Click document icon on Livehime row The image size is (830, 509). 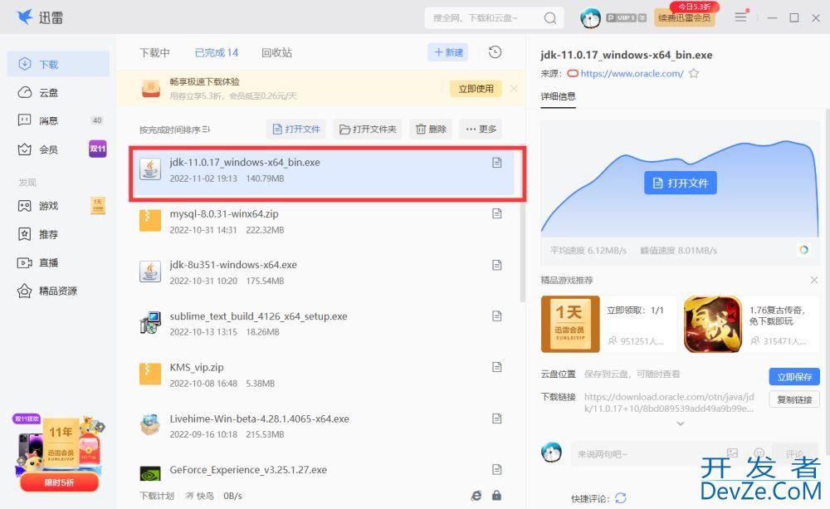click(x=496, y=418)
